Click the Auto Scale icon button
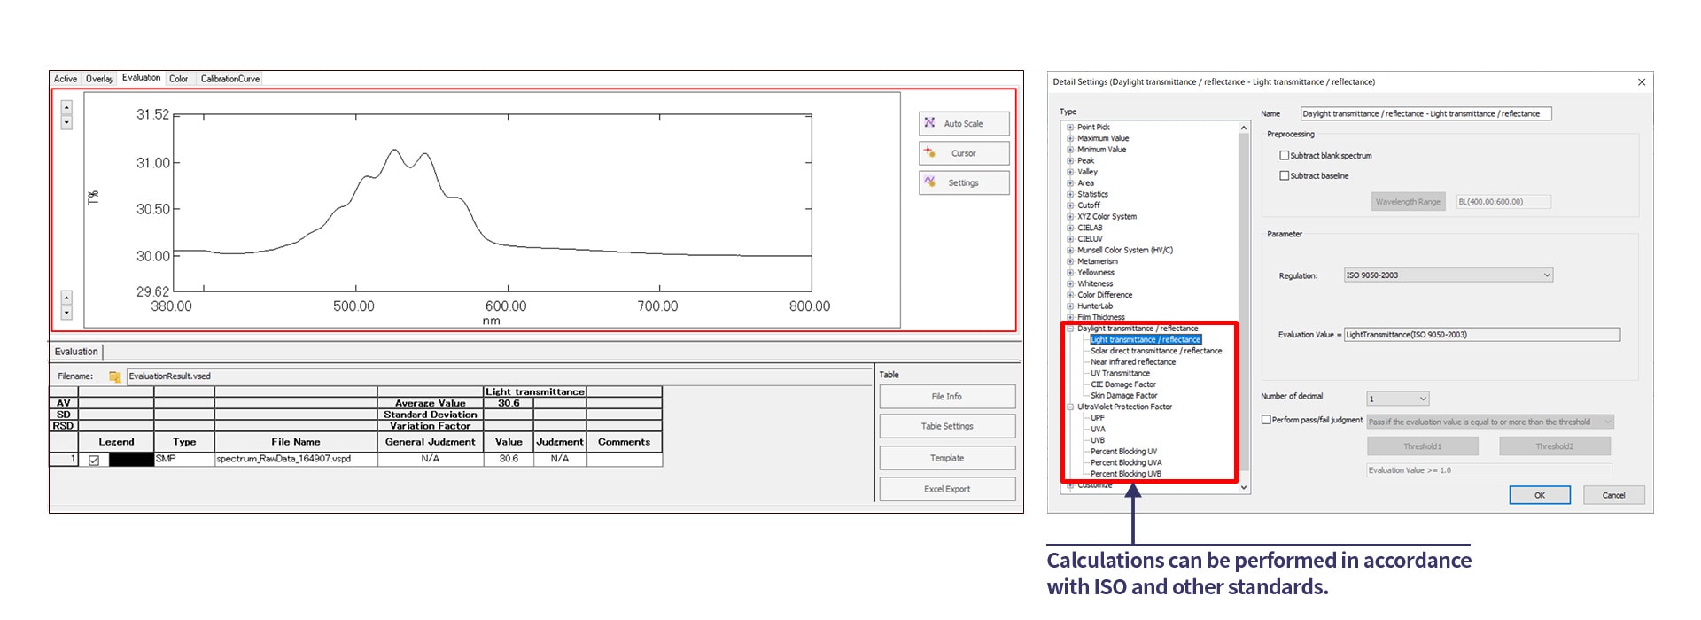Image resolution: width=1701 pixels, height=620 pixels. click(x=929, y=123)
